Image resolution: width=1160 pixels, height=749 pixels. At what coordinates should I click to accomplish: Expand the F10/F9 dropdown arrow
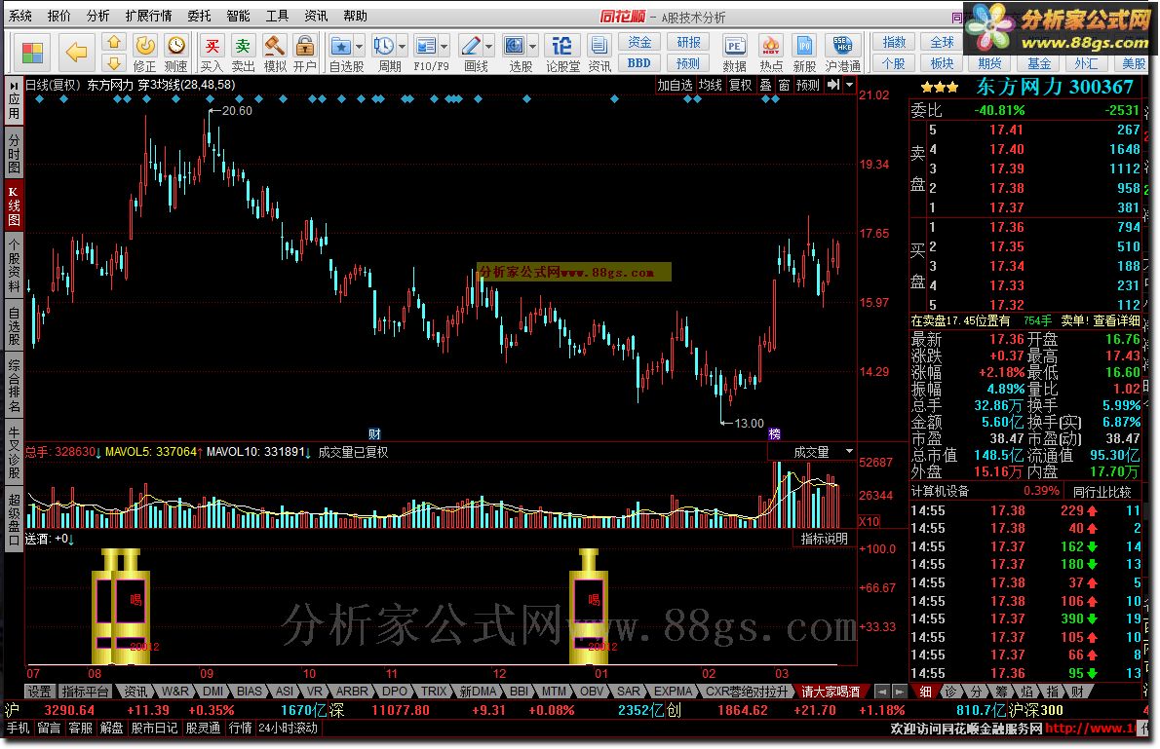coord(444,48)
